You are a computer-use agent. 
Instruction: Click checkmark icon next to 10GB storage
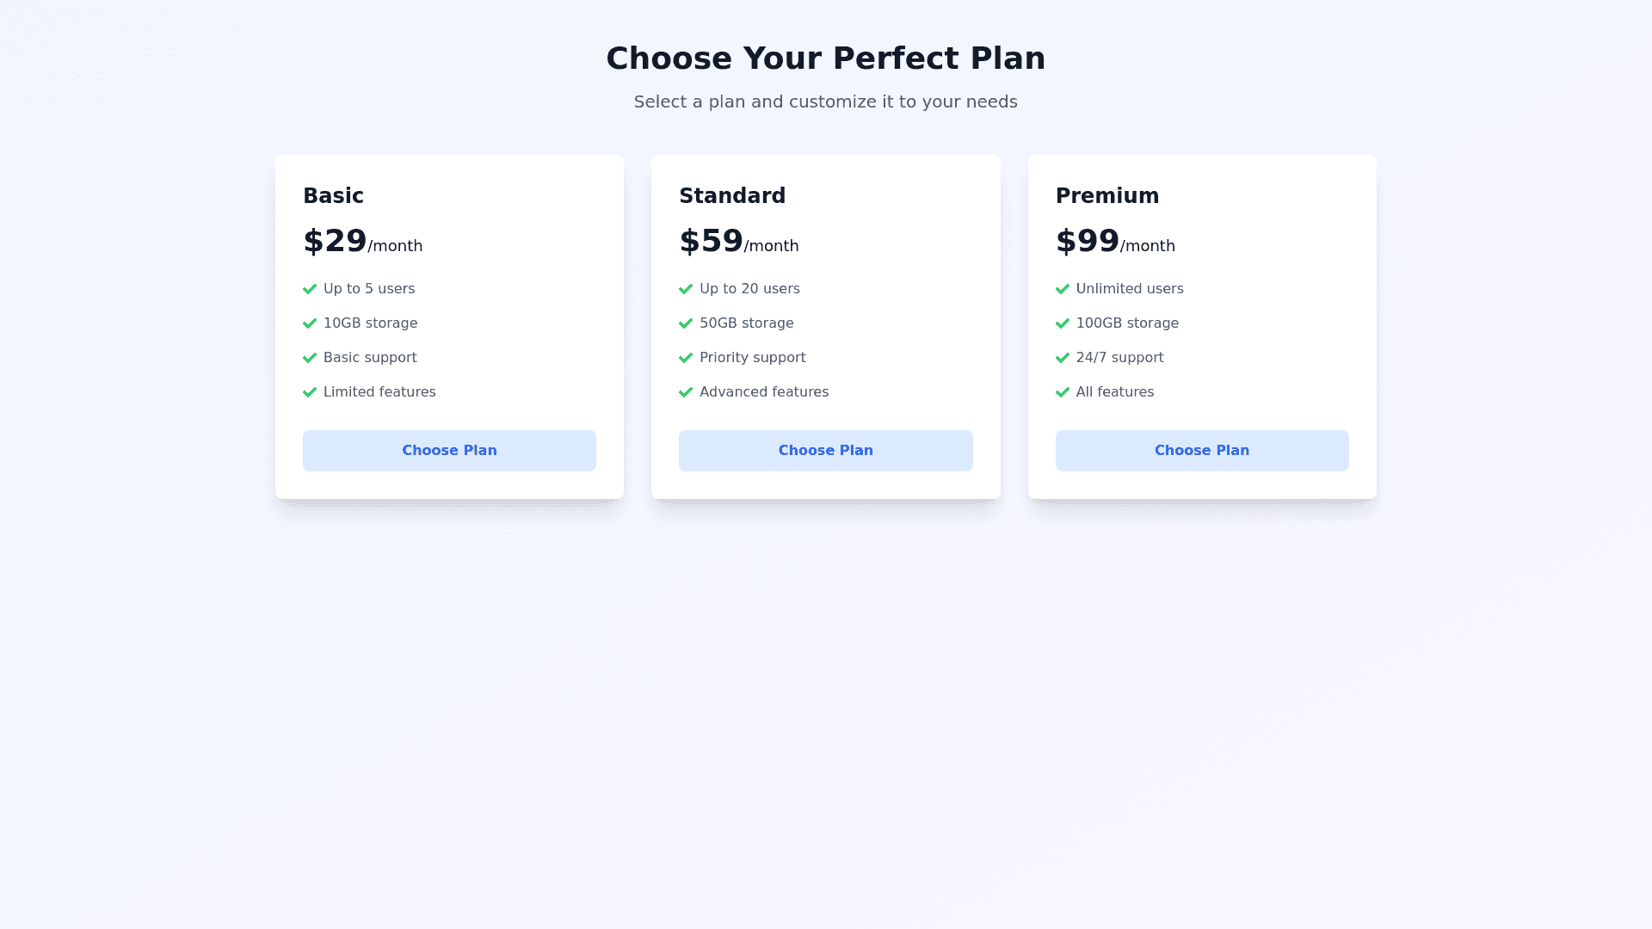[310, 323]
